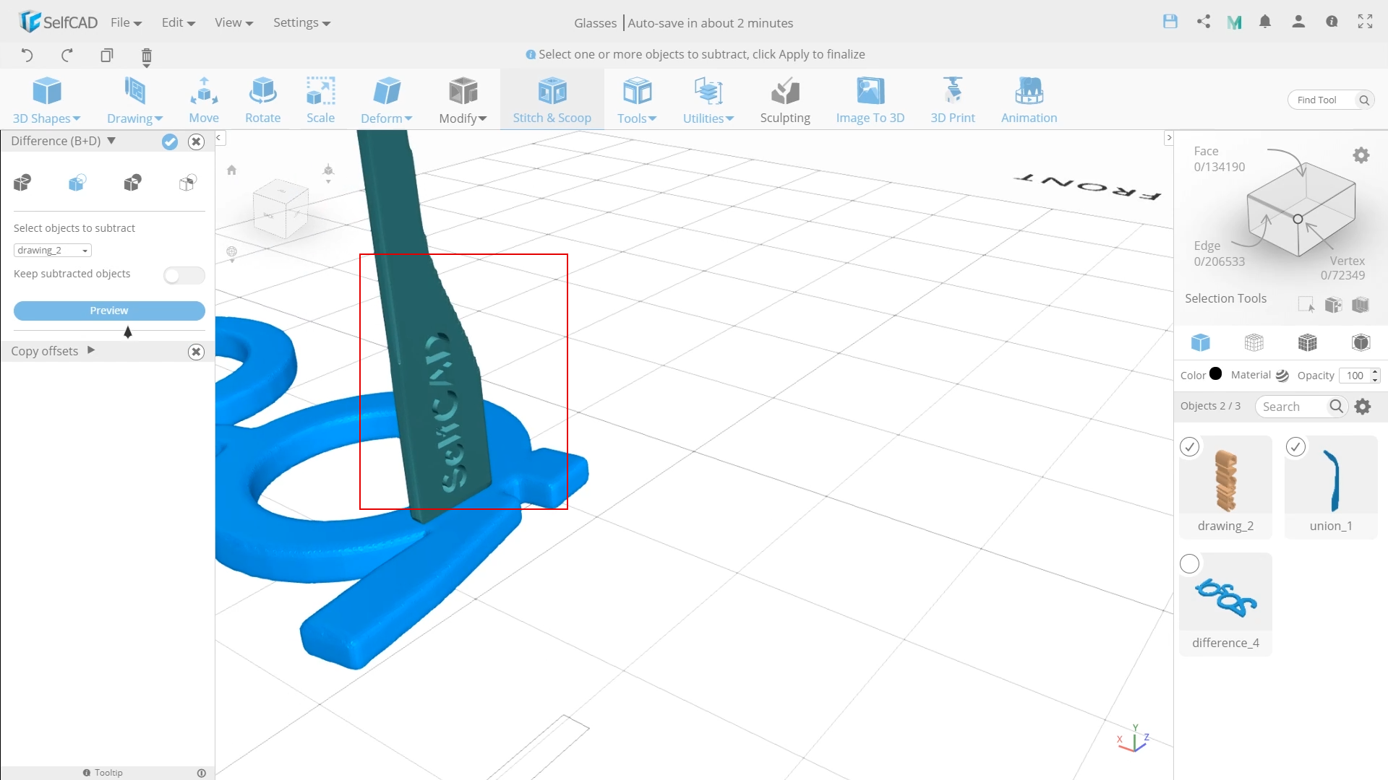The width and height of the screenshot is (1388, 780).
Task: Open the View menu
Action: (x=234, y=22)
